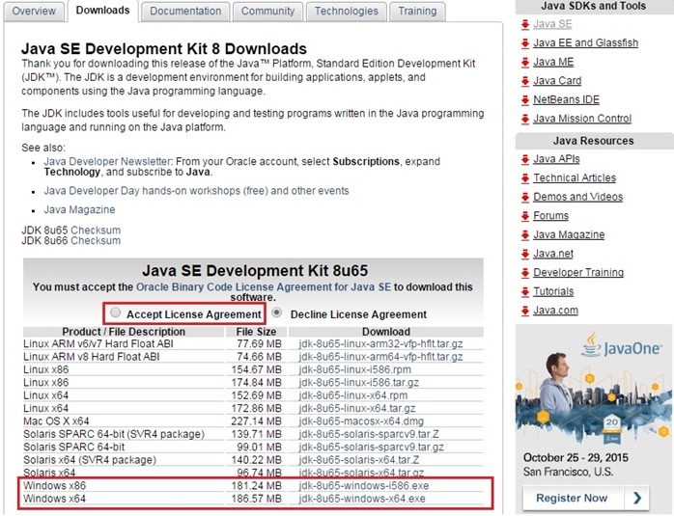Image resolution: width=674 pixels, height=516 pixels.
Task: Click the red arrow icon beside Java APIs
Action: 525,160
